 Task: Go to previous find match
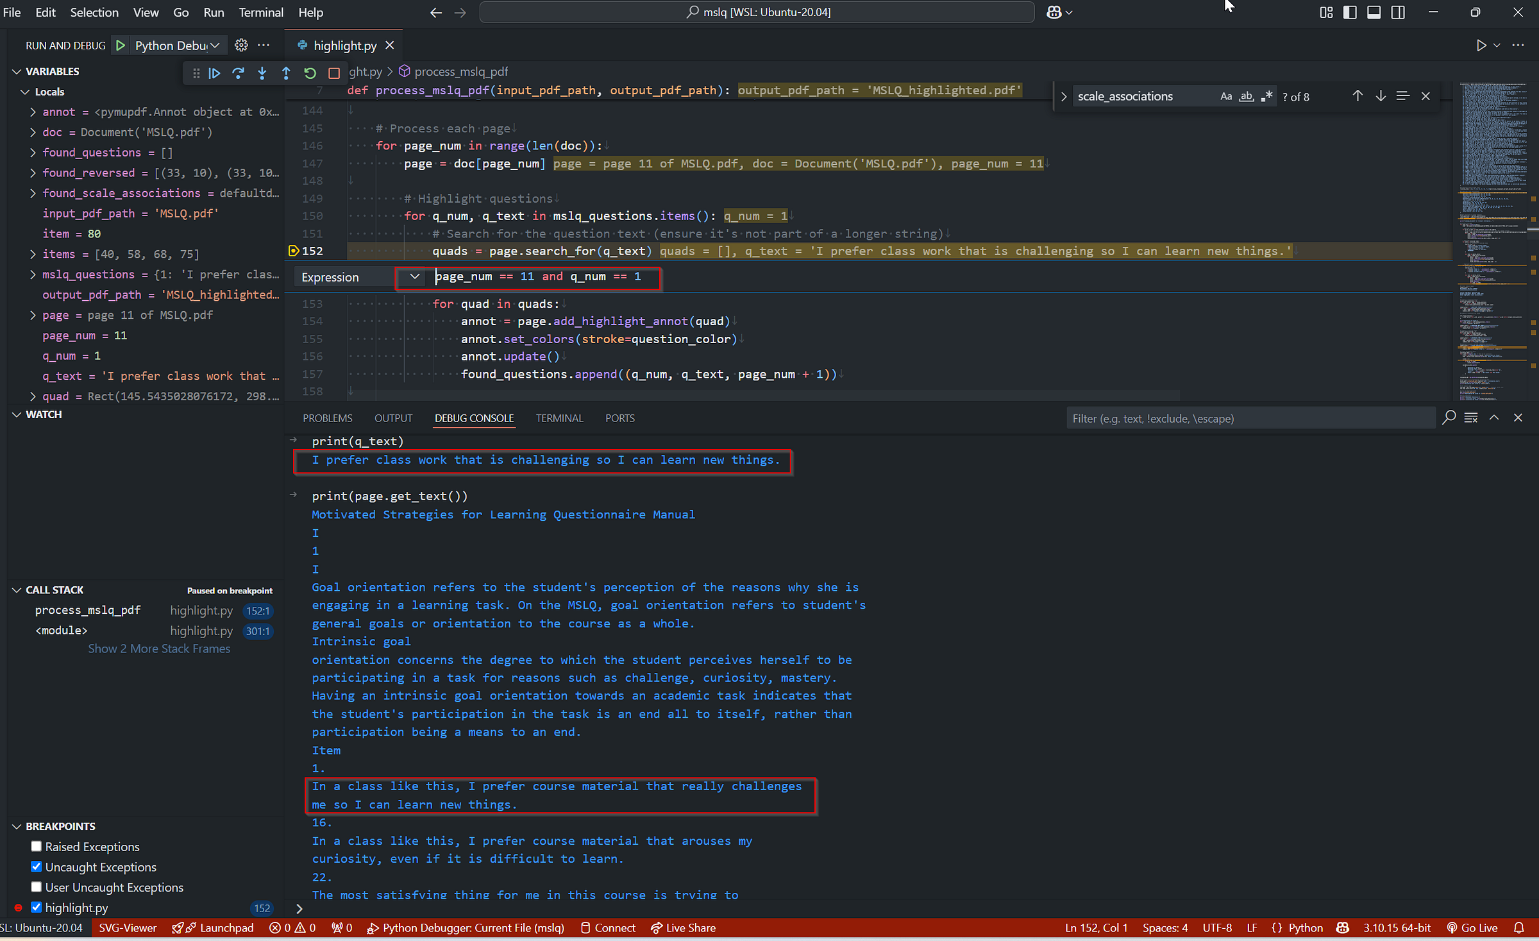[x=1358, y=96]
